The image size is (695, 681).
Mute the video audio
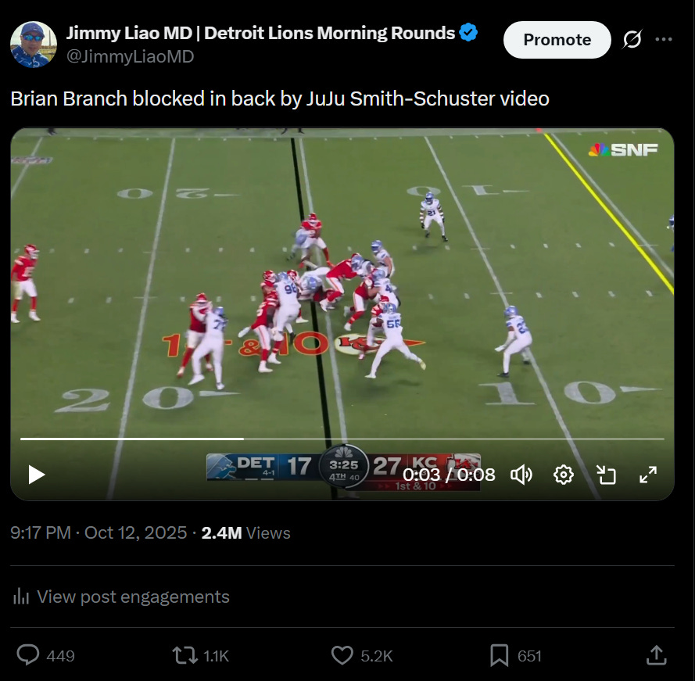click(521, 475)
